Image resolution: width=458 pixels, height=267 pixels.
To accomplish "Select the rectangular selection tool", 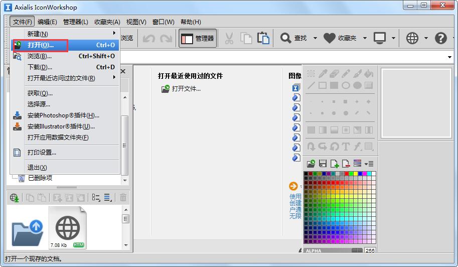I will pyautogui.click(x=311, y=74).
